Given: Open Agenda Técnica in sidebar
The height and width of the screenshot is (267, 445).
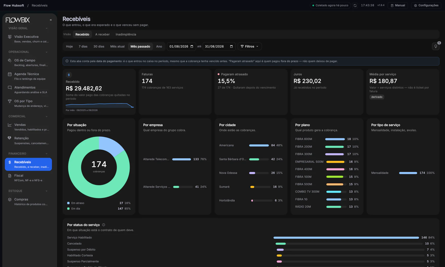Looking at the screenshot, I should [28, 76].
